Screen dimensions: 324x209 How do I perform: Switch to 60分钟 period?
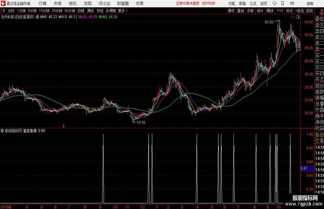tap(70, 11)
